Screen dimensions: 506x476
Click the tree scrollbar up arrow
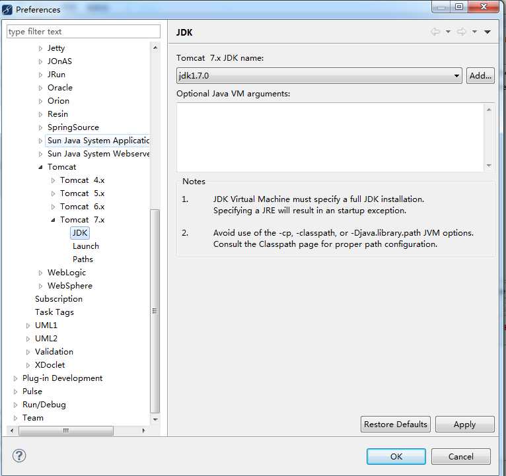point(155,48)
